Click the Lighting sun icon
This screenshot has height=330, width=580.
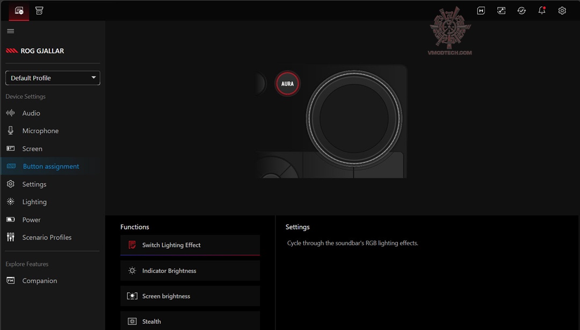tap(10, 202)
